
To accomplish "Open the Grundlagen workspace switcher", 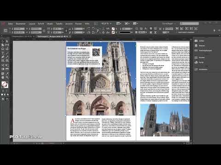I will (169, 23).
